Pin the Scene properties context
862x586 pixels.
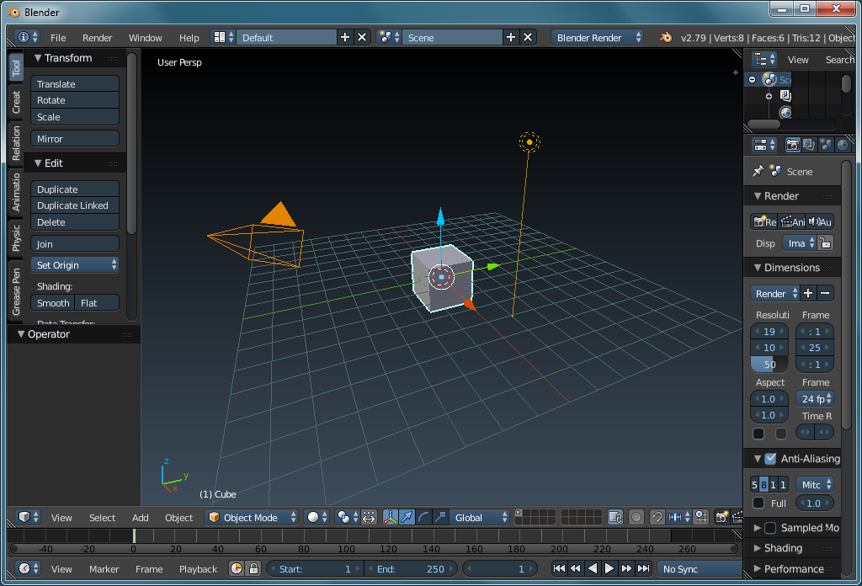(x=758, y=171)
